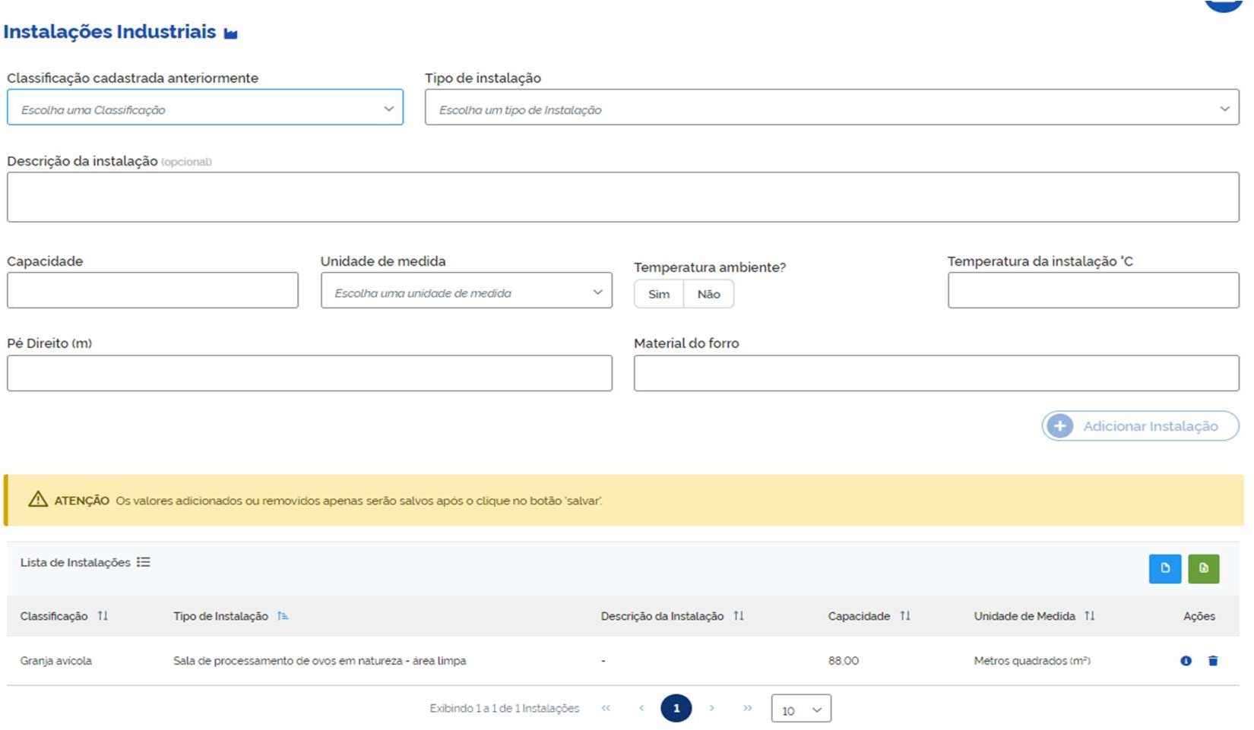Delete the Granja avícola installation via trash icon
1254x730 pixels.
[x=1213, y=661]
